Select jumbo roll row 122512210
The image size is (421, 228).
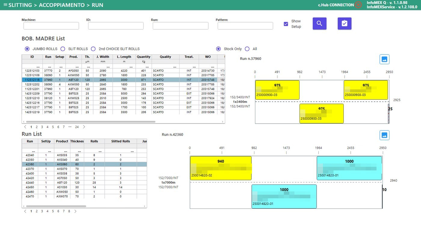click(x=123, y=98)
